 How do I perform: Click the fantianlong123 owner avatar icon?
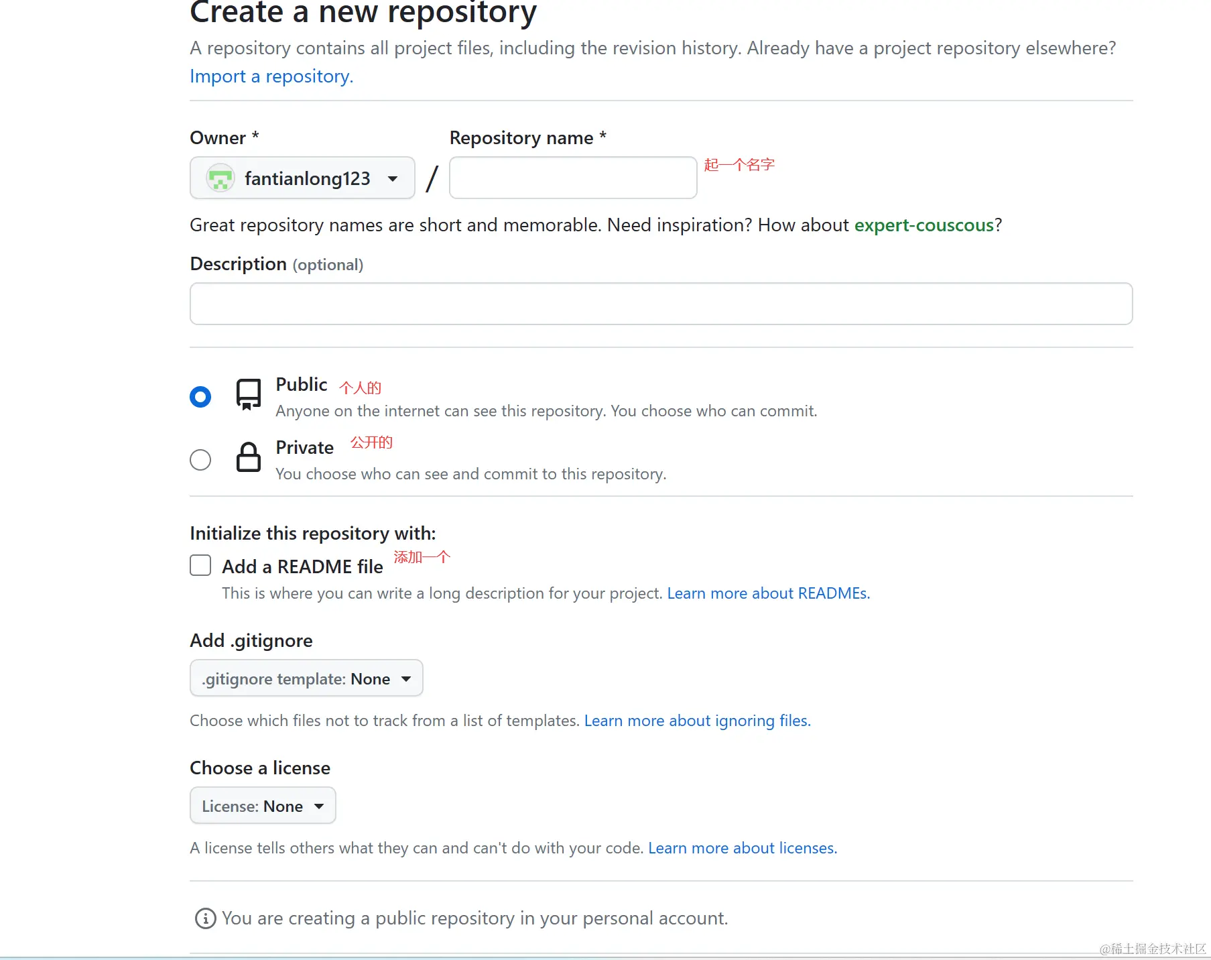click(220, 178)
